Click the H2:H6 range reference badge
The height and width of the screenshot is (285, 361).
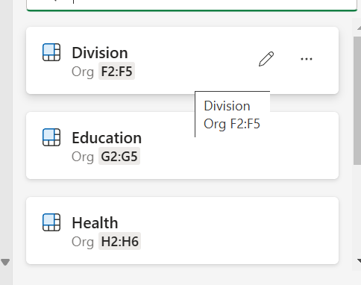point(120,241)
